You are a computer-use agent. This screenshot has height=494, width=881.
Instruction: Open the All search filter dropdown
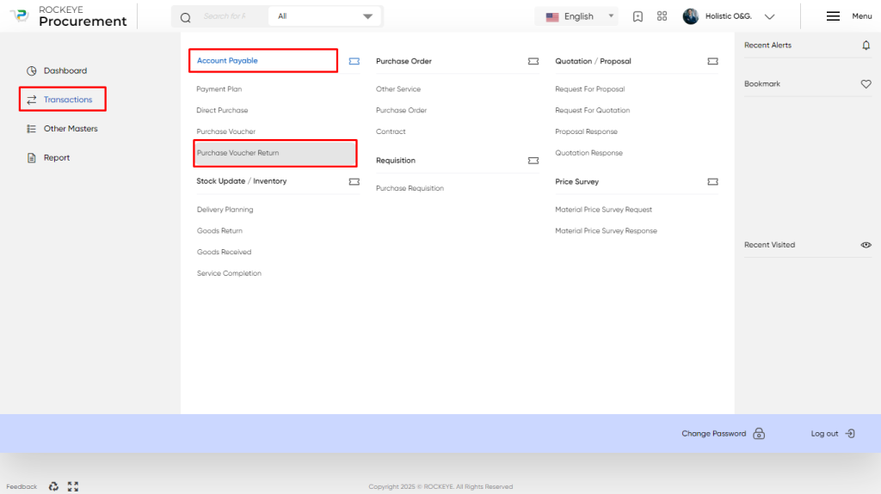[325, 16]
